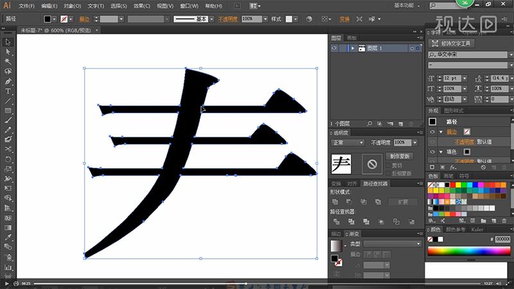Click the 修饰文字工具 touch type button

point(451,43)
